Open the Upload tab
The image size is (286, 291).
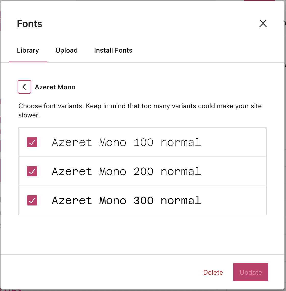[x=67, y=50]
